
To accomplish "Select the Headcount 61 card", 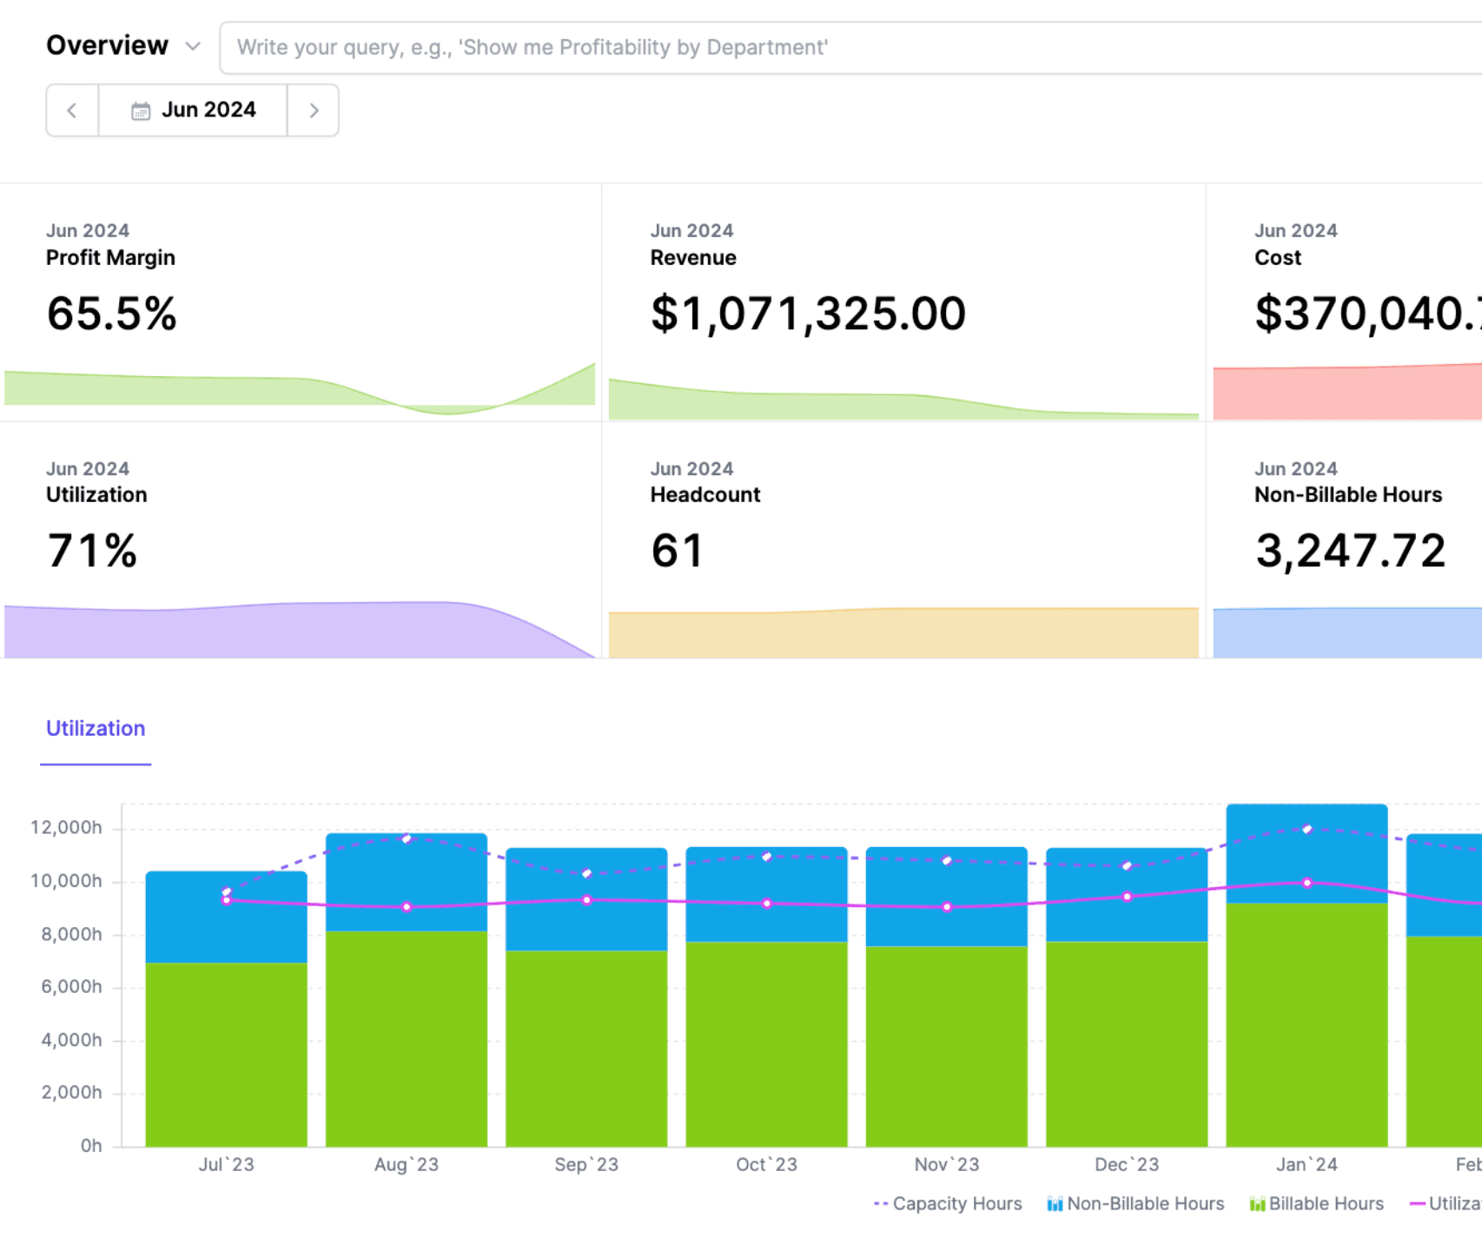I will 903,540.
